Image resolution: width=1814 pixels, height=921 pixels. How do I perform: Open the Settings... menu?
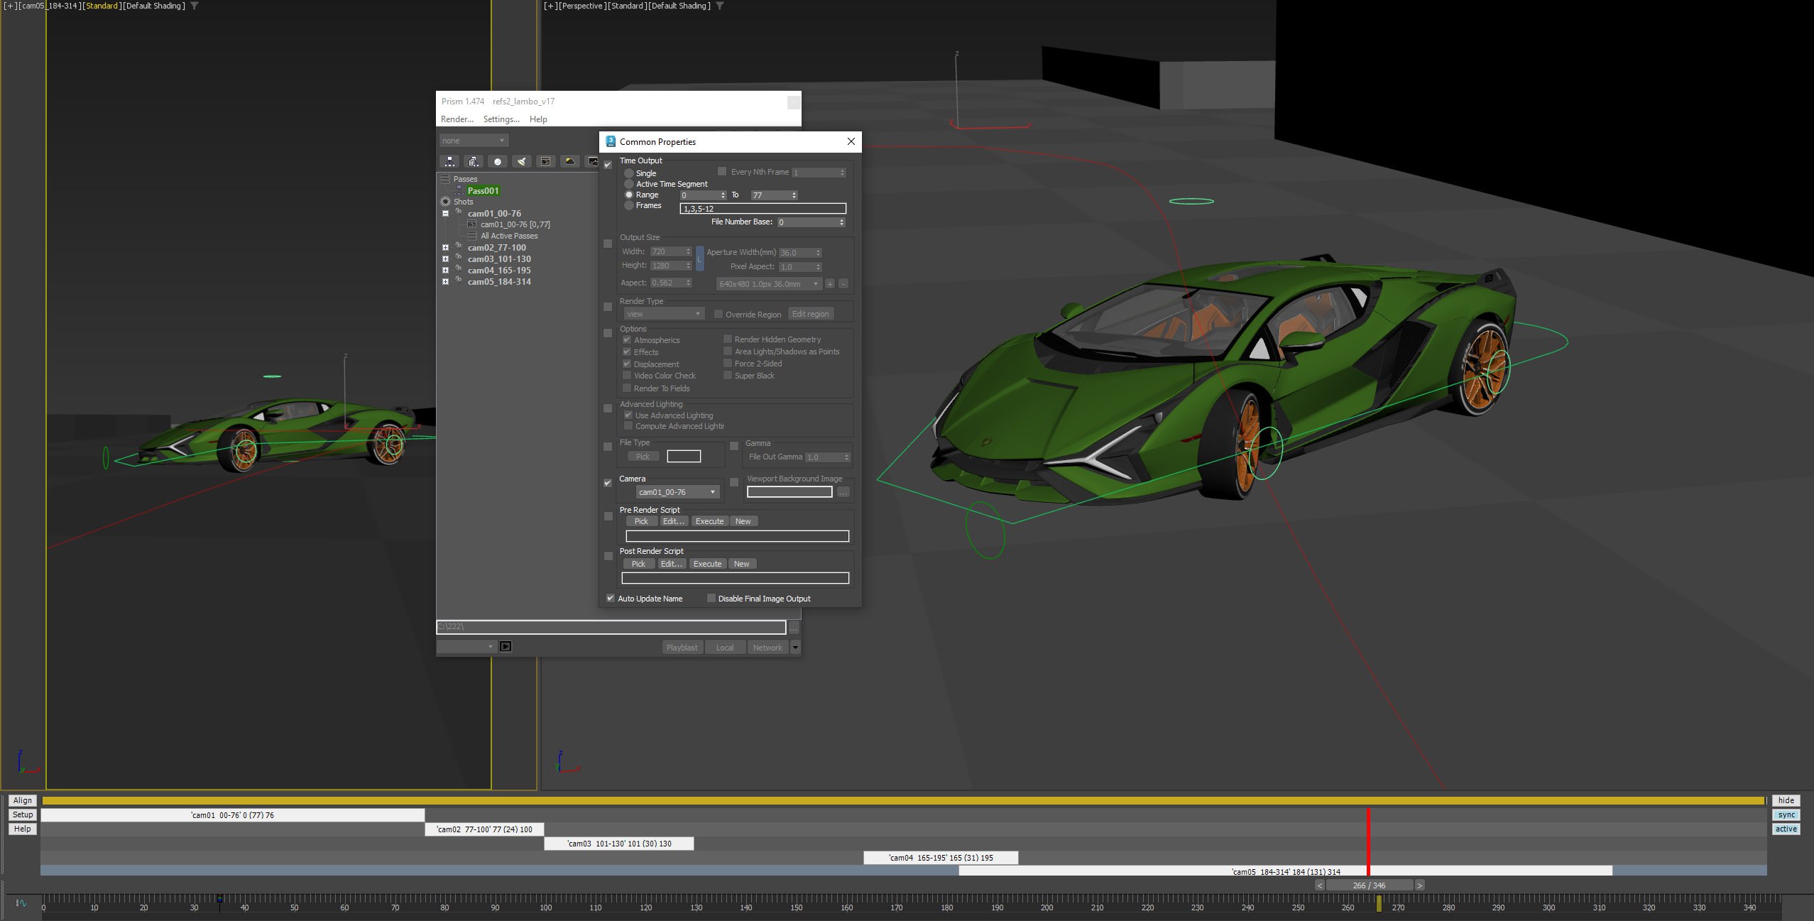pos(501,119)
